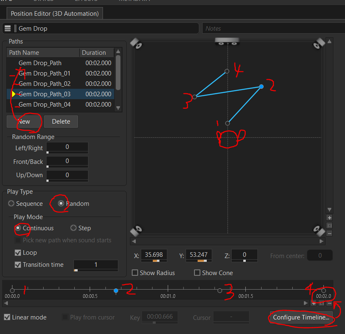Select the timeline key at 00:02.0
345x334 pixels.
pyautogui.click(x=323, y=291)
